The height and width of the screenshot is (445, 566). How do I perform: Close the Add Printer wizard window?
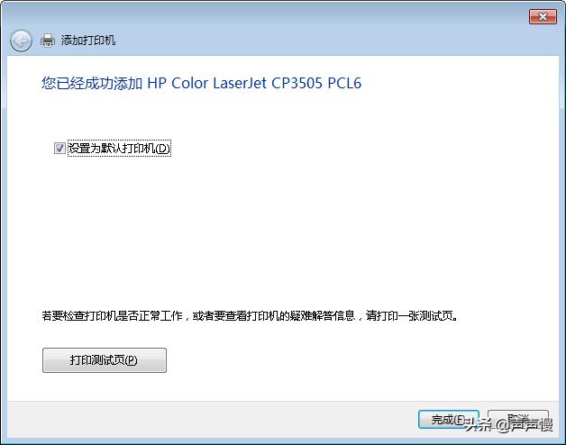pyautogui.click(x=543, y=16)
